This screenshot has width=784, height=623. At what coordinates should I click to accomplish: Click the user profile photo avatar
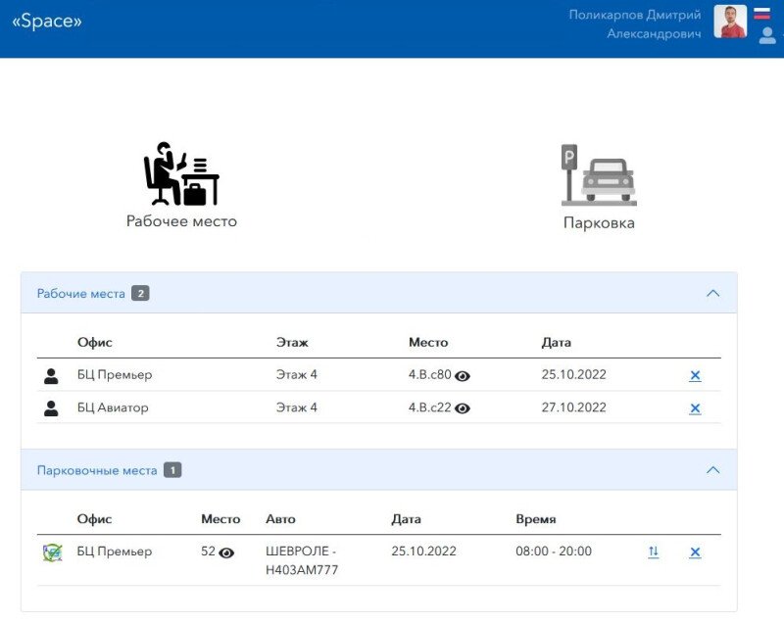coord(730,22)
